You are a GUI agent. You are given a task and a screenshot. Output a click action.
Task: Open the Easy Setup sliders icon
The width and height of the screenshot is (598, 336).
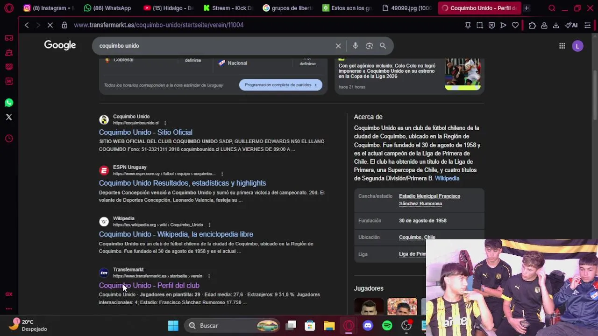pos(588,25)
